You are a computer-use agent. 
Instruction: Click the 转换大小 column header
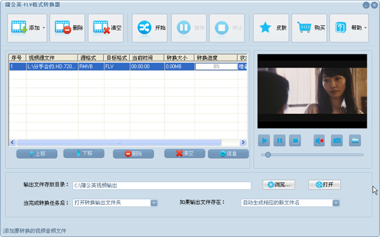[x=179, y=58]
